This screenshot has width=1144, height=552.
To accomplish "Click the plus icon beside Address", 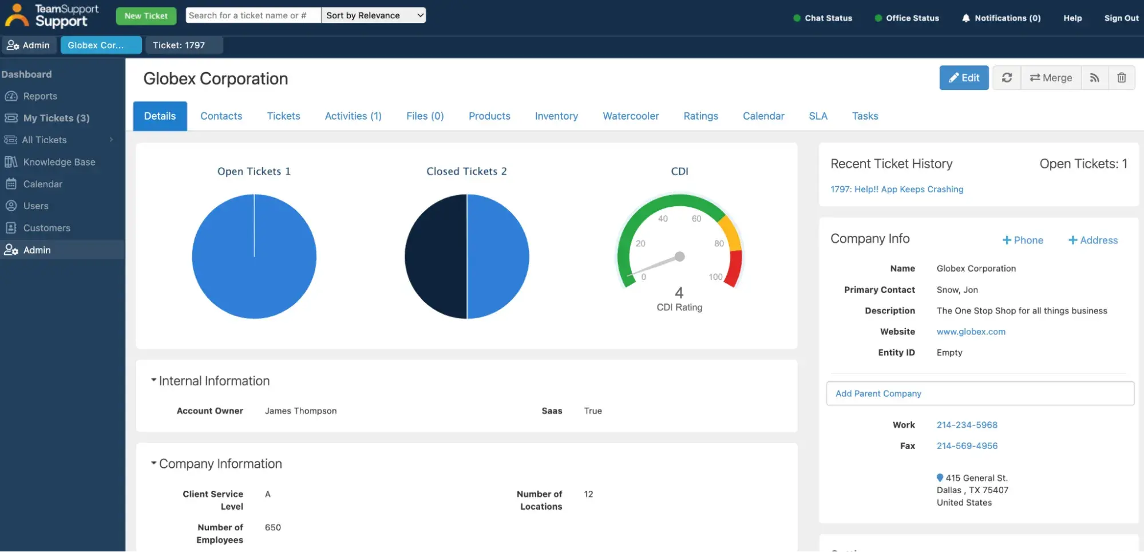I will 1073,240.
